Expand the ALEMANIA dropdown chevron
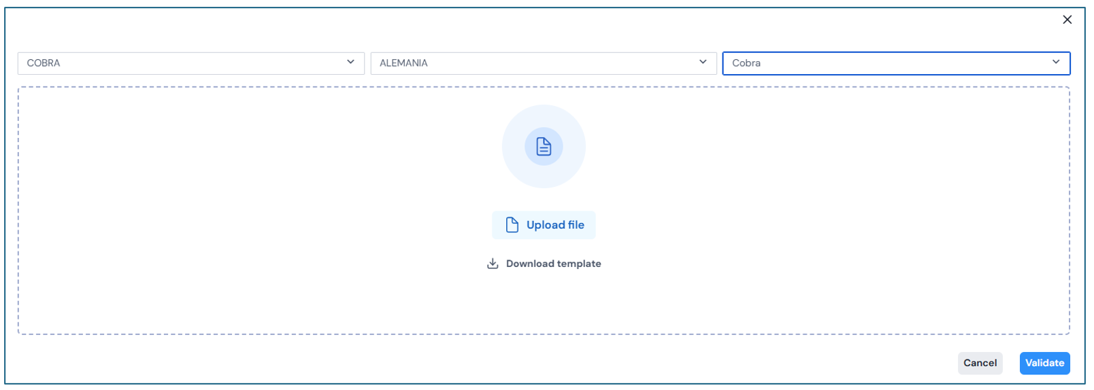 point(703,62)
